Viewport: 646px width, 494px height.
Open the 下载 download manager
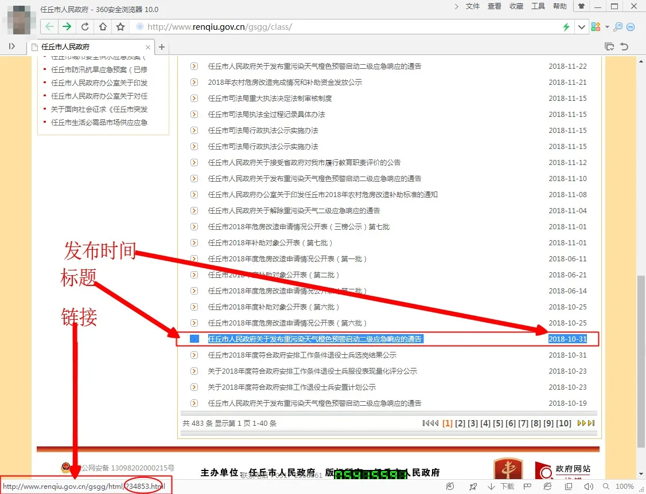tap(501, 487)
